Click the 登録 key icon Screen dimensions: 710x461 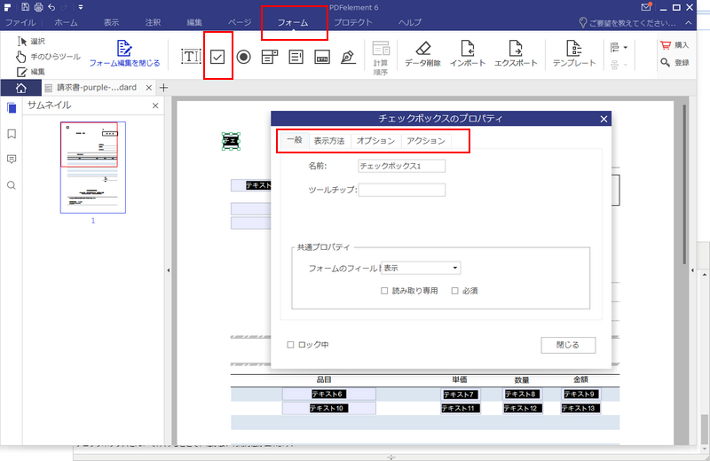(x=665, y=62)
